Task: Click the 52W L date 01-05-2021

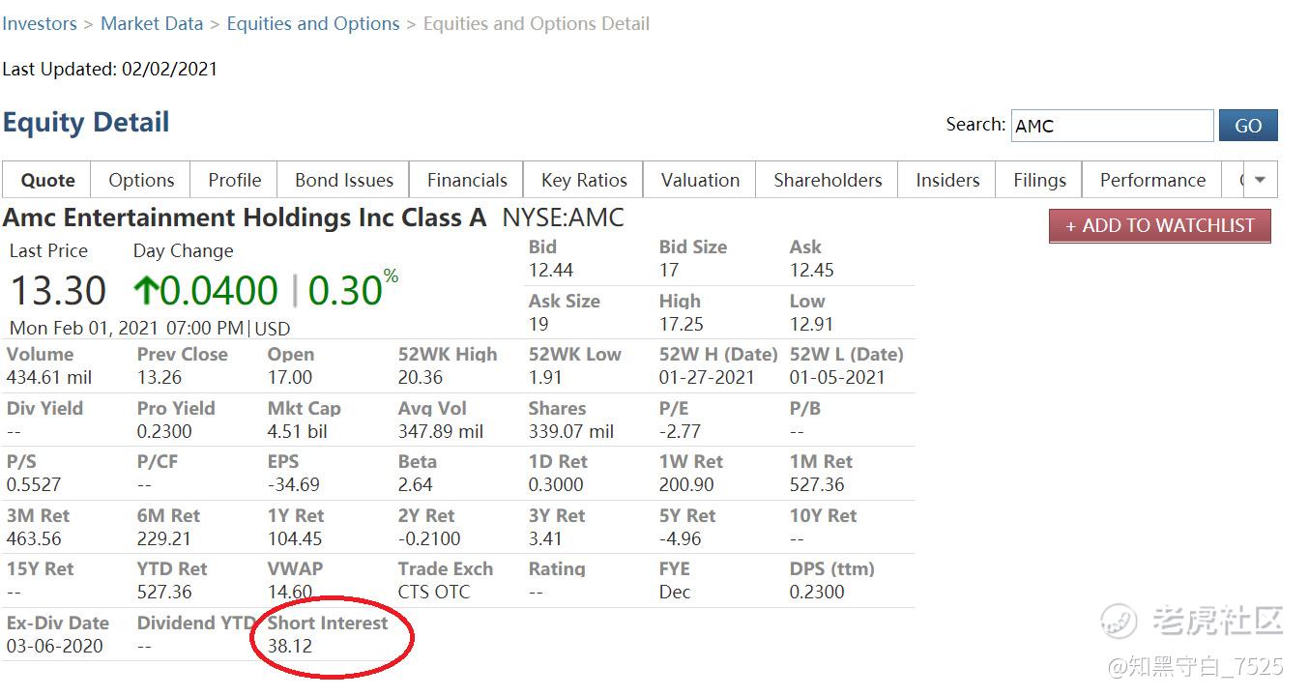Action: [837, 378]
